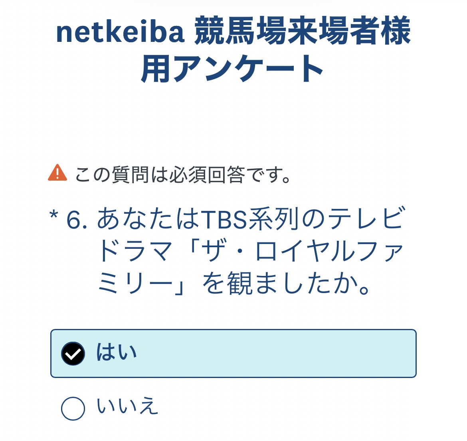Click the 競馬場来場者様 title text
The image size is (467, 441).
tap(302, 31)
